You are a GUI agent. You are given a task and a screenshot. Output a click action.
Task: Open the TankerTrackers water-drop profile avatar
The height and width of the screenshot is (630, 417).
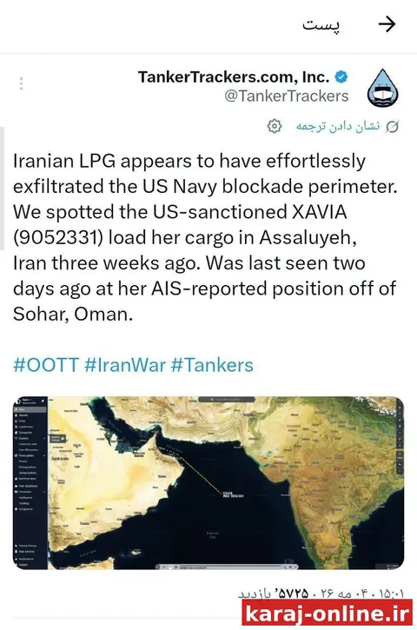click(x=383, y=88)
